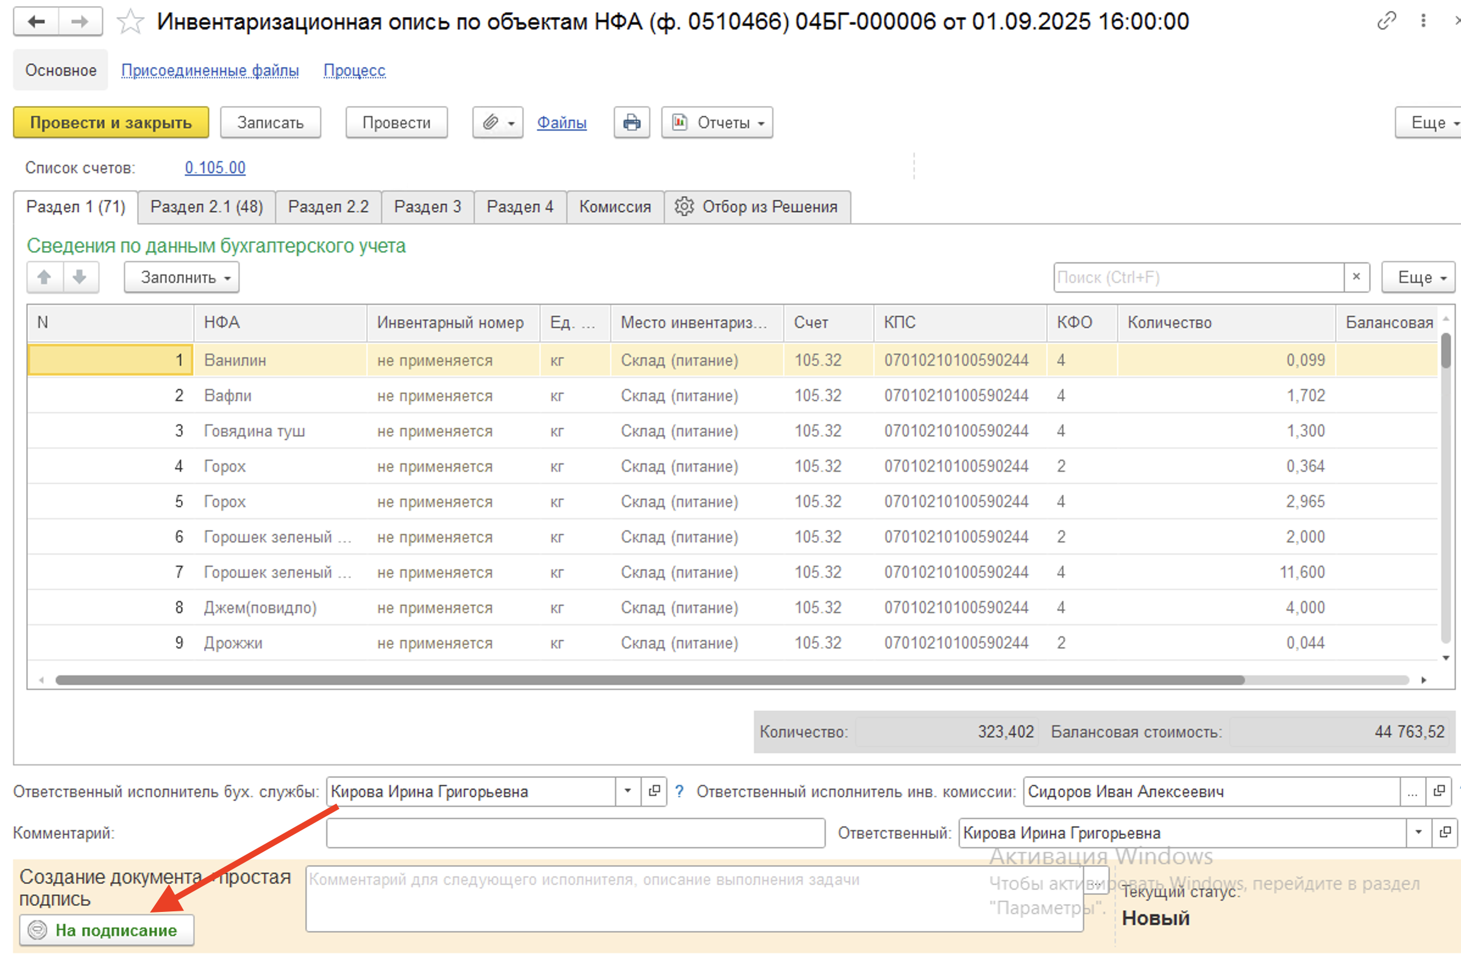Switch to the Раздел 2.1 (48) tab
Viewport: 1461px width, 954px height.
pyautogui.click(x=206, y=207)
